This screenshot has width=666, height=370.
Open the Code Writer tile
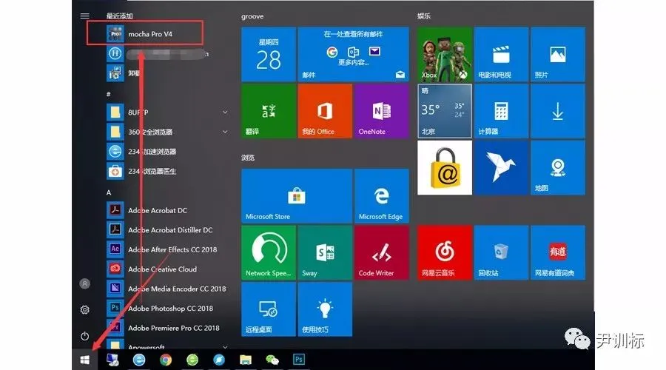[x=381, y=252]
